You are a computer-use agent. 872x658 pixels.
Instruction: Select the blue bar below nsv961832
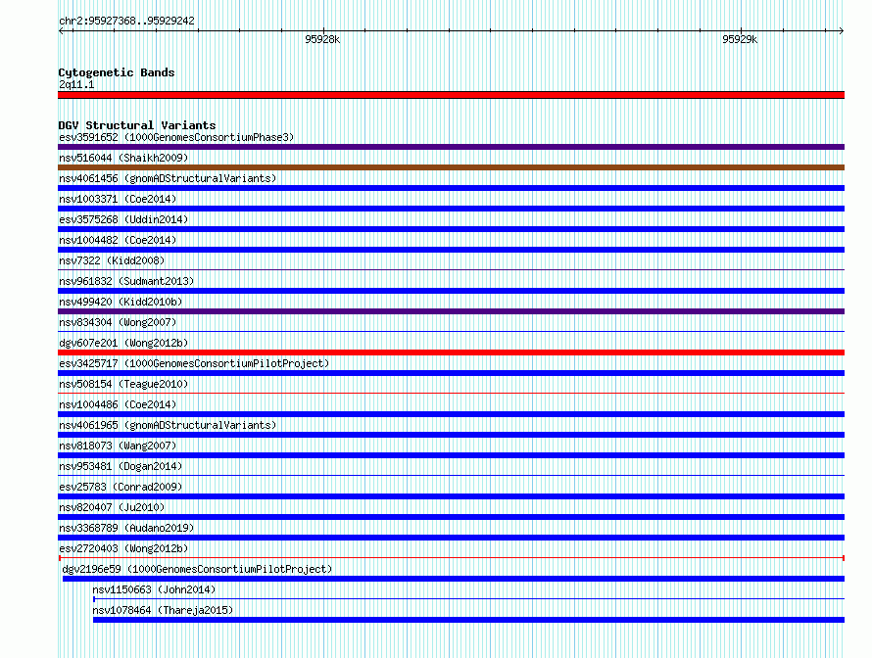(x=451, y=291)
